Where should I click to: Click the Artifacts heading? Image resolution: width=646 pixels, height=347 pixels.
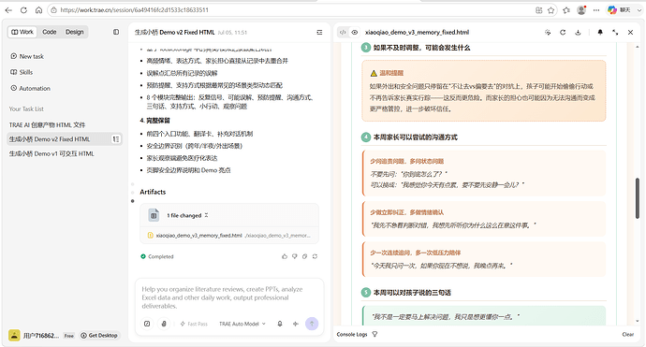tap(153, 192)
